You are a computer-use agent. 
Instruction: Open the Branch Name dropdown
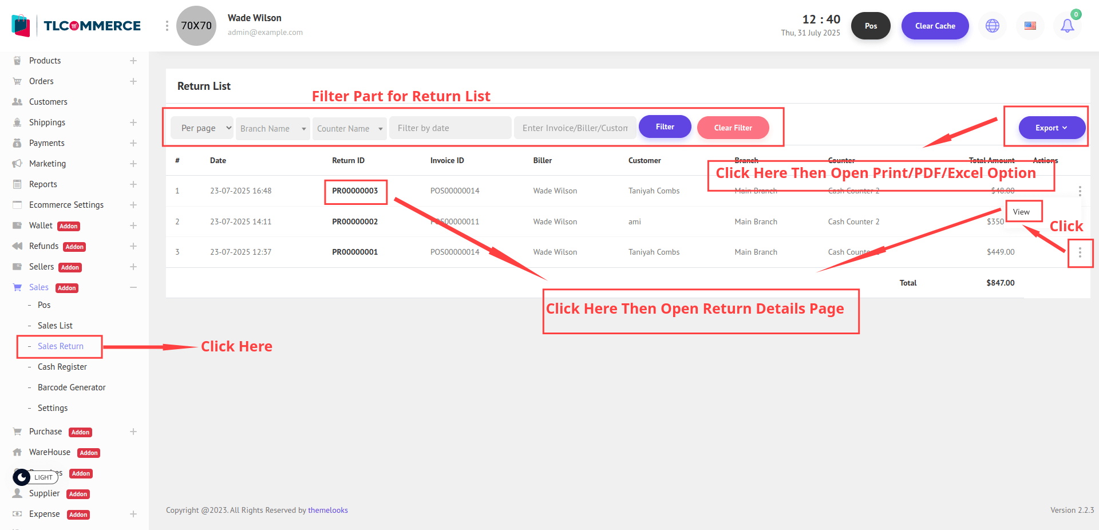272,129
